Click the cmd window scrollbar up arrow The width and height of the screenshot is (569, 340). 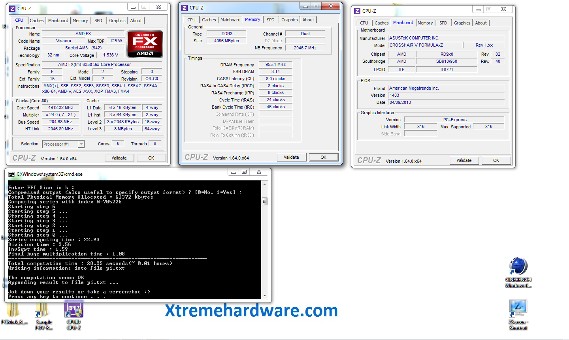tap(265, 184)
